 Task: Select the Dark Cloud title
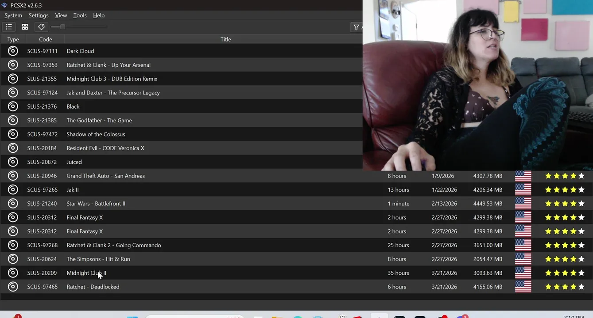point(80,51)
